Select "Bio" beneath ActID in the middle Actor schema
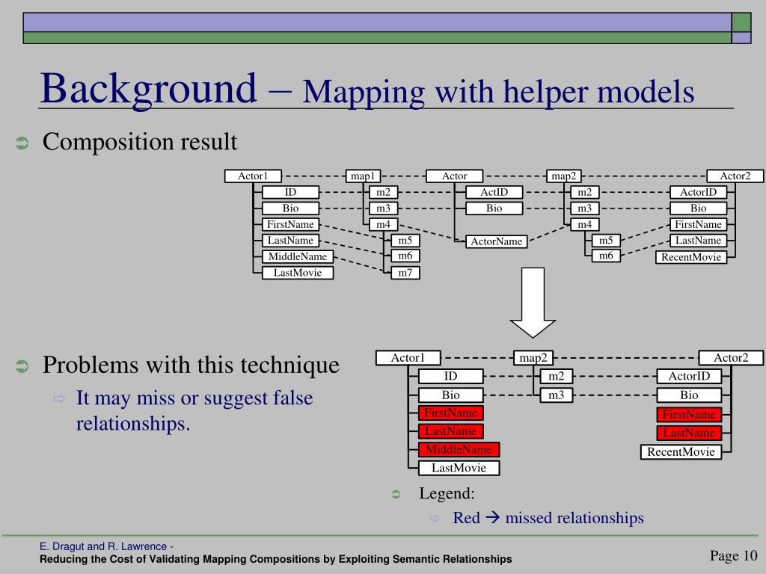The image size is (766, 574). coord(494,209)
